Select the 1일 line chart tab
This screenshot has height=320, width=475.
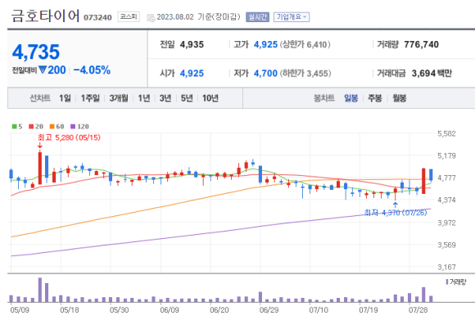pos(65,98)
